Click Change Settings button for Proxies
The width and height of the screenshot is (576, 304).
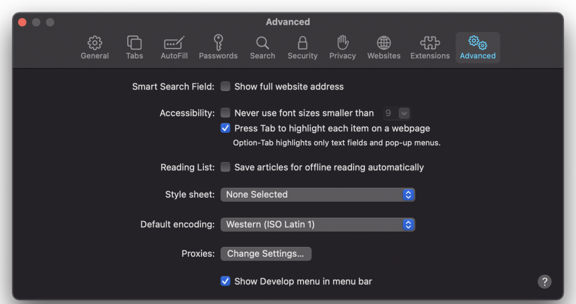click(x=266, y=254)
